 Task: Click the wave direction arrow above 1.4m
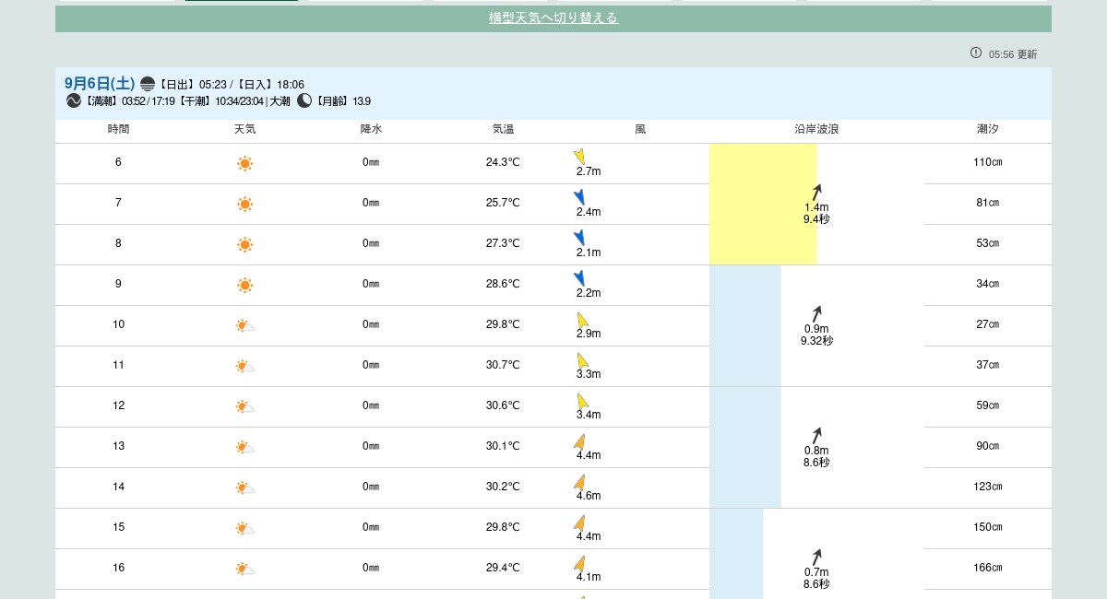816,192
